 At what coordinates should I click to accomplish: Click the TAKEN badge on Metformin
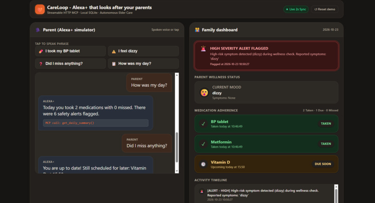tap(326, 144)
